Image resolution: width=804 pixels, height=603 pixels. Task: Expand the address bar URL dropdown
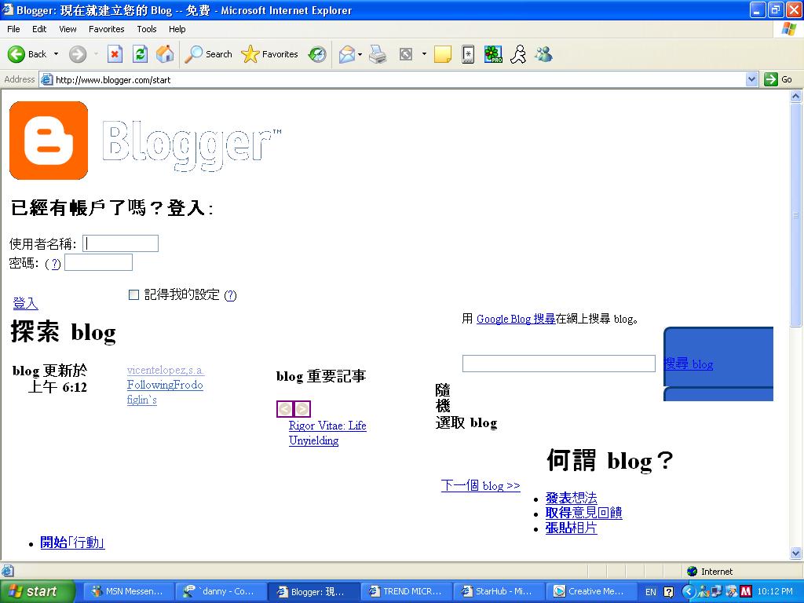751,79
